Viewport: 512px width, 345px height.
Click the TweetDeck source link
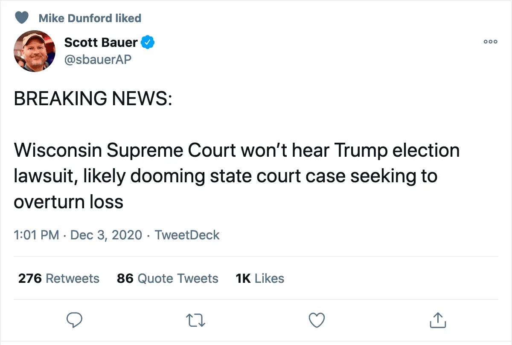click(187, 235)
